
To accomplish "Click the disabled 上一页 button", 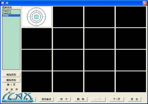I will click(x=98, y=99).
